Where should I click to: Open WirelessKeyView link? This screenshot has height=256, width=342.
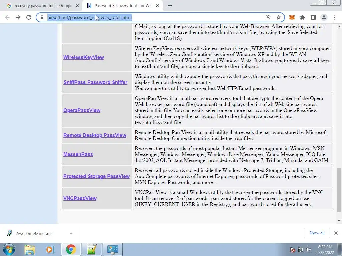pos(83,57)
